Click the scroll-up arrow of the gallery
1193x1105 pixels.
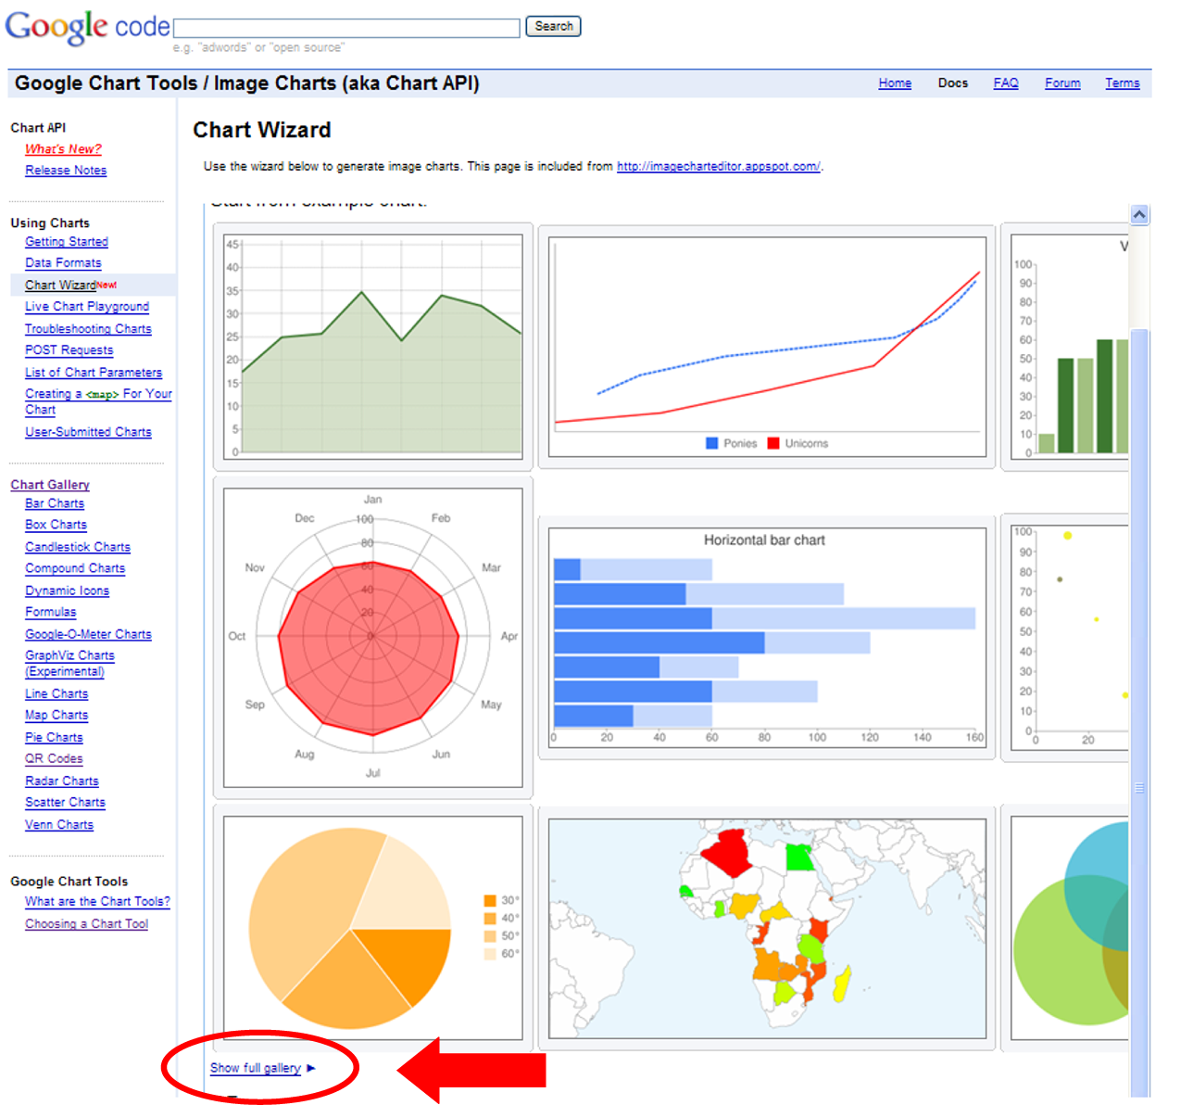[1139, 214]
